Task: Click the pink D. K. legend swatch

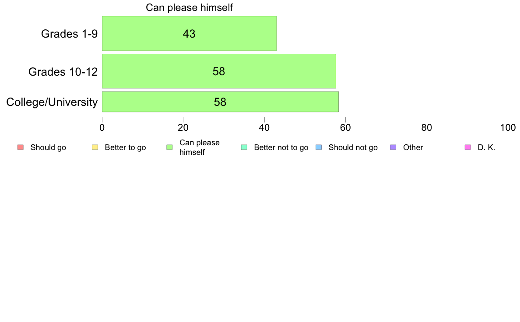Action: tap(467, 147)
